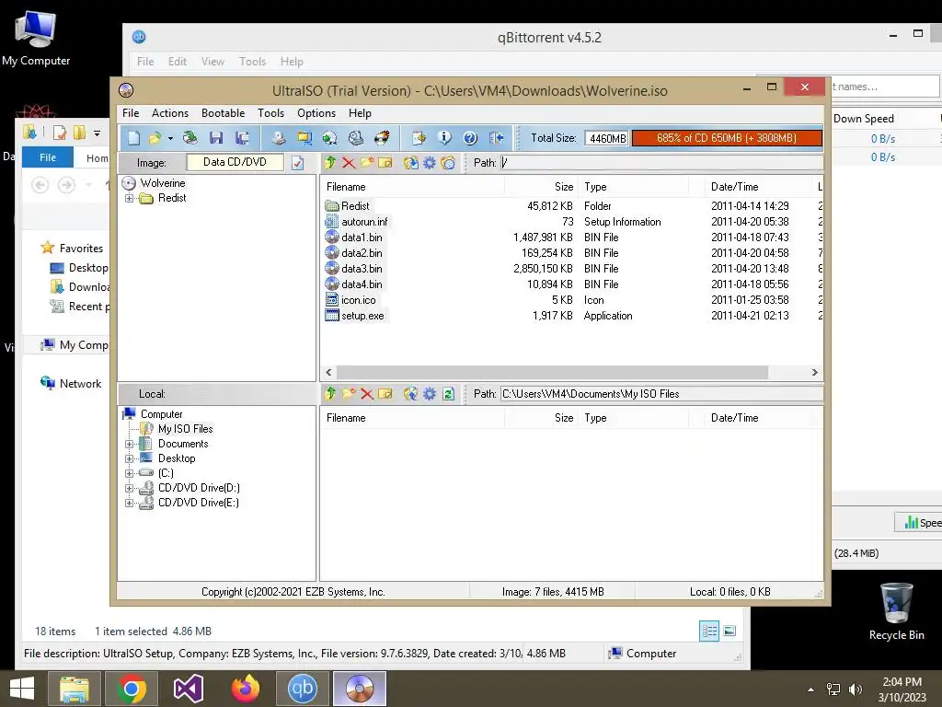Select My ISO Files in the Local tree
This screenshot has height=707, width=942.
click(185, 429)
